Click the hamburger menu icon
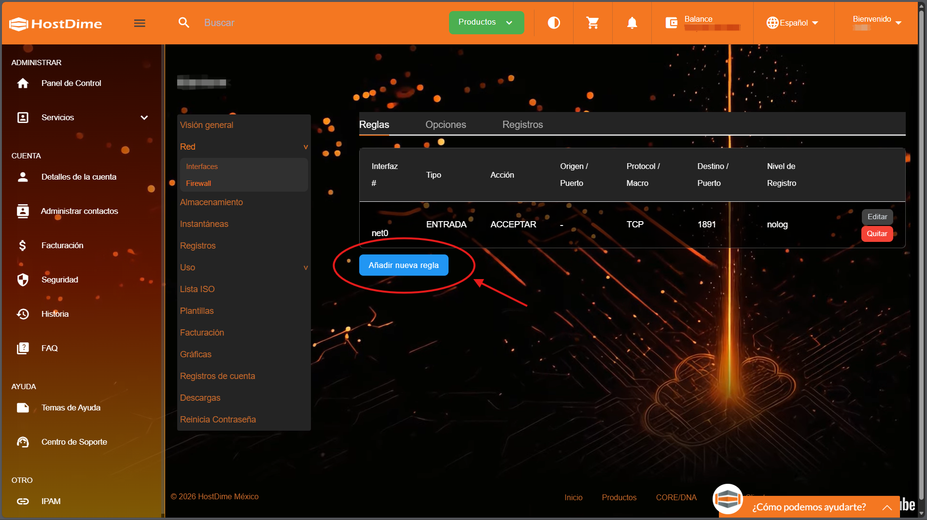 140,23
